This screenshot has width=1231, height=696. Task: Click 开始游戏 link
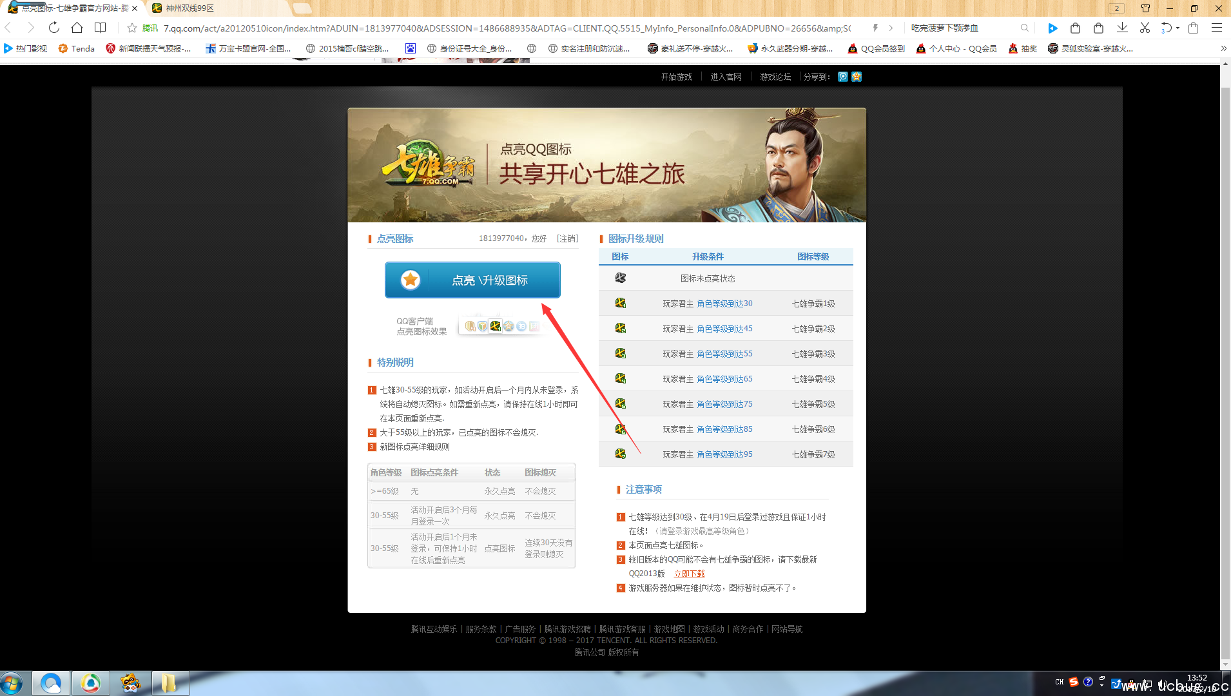pos(676,77)
